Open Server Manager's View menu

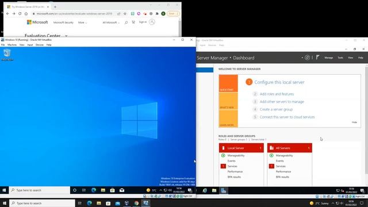(x=350, y=57)
